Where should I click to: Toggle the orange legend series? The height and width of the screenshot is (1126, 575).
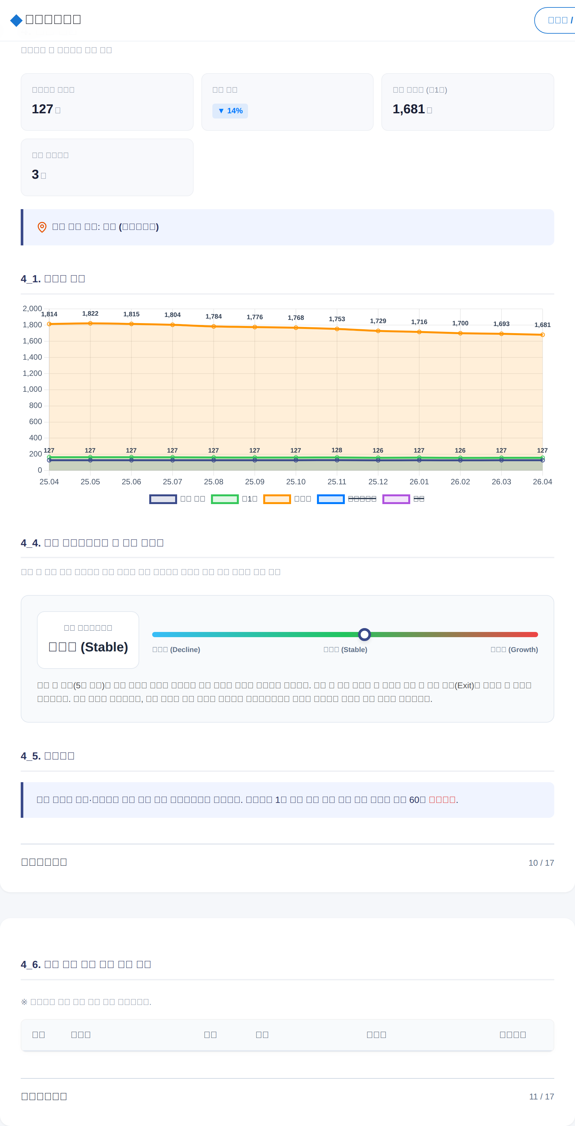[287, 499]
